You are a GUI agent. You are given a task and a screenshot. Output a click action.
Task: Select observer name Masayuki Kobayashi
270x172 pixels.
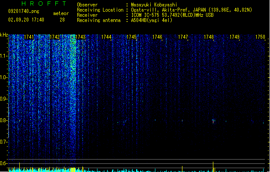pyautogui.click(x=154, y=5)
